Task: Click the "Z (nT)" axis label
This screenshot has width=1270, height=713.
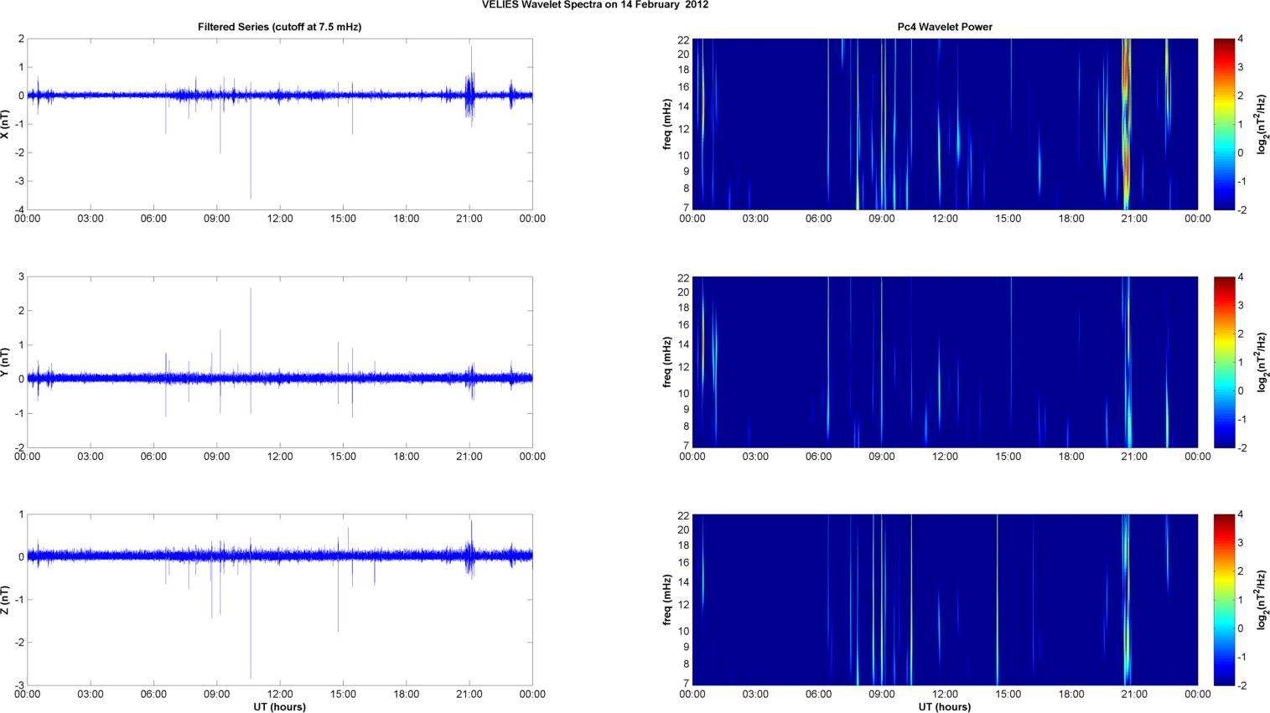Action: 6,600
